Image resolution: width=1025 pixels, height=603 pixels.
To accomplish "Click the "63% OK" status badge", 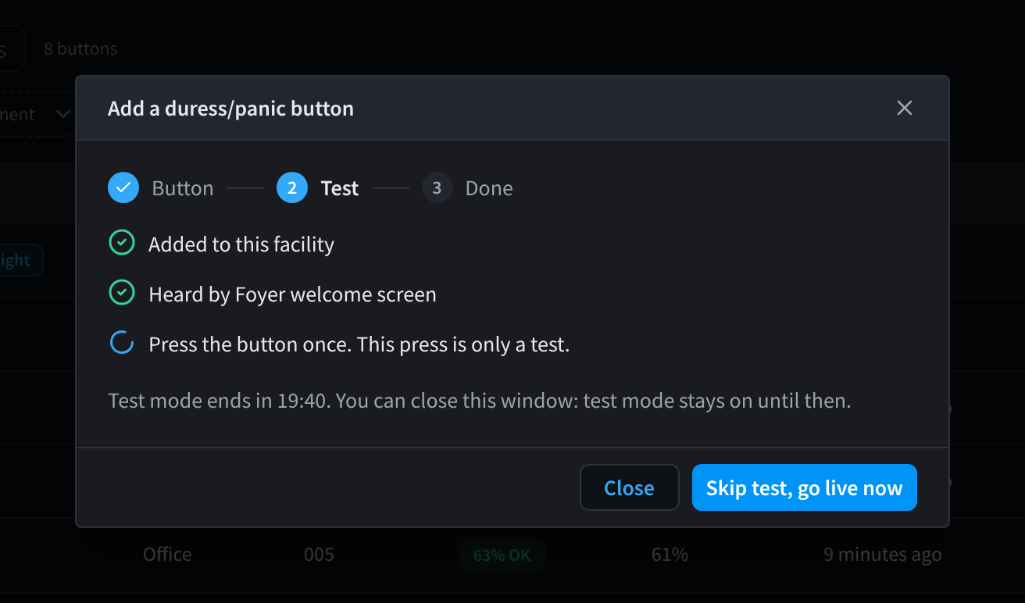I will [x=502, y=555].
